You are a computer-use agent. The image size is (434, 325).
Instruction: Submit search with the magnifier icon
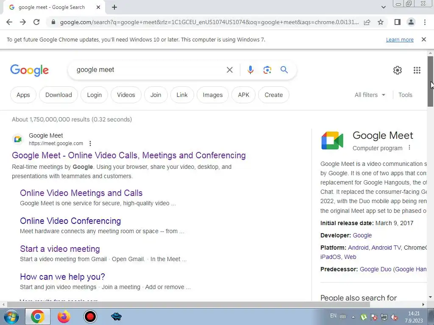point(284,70)
